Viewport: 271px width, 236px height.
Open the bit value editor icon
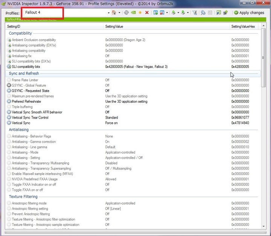point(210,12)
